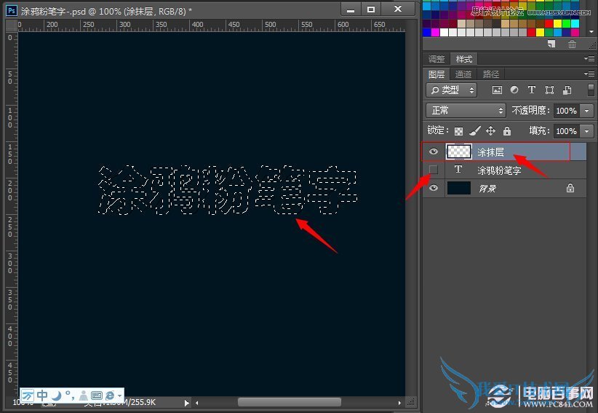Click the IME user account icon
598x413 pixels.
pyautogui.click(x=83, y=396)
